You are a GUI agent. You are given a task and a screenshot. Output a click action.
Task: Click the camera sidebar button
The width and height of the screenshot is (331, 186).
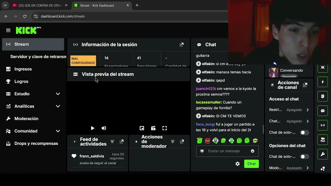coord(323,140)
